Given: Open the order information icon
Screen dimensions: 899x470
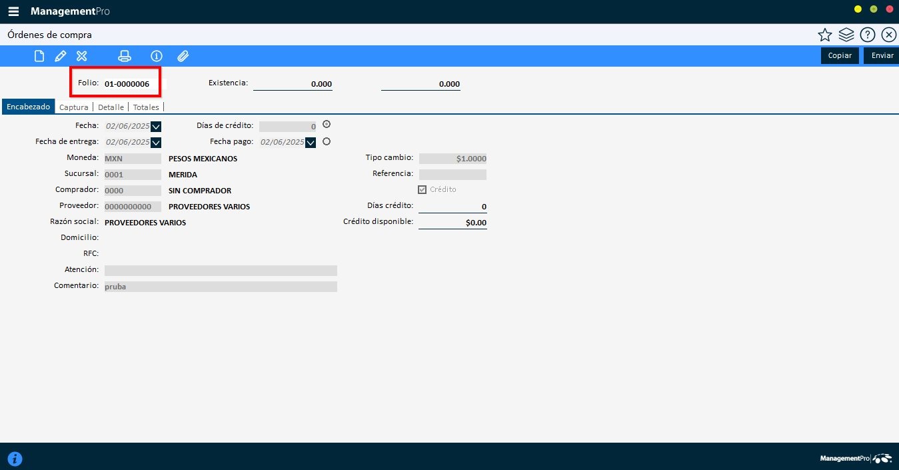Looking at the screenshot, I should coord(157,56).
